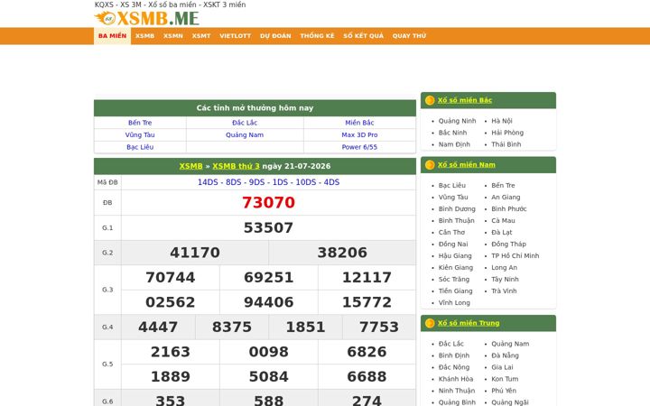The image size is (650, 406).
Task: Click the XSMB thứ 3 link
Action: [236, 166]
